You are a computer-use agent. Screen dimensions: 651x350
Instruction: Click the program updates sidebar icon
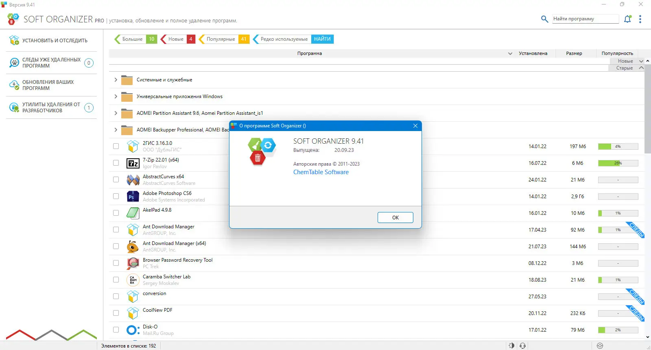point(14,85)
